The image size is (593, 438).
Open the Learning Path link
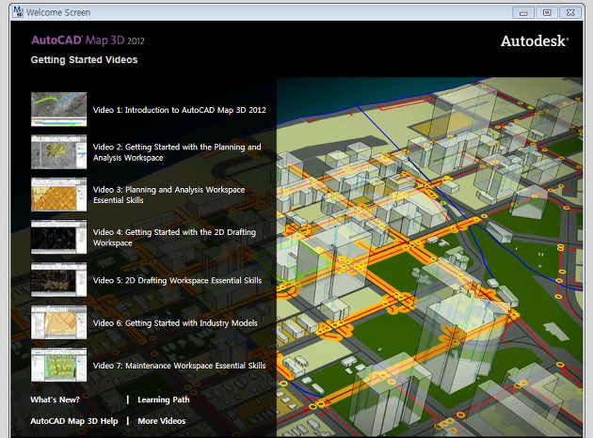[x=164, y=399]
